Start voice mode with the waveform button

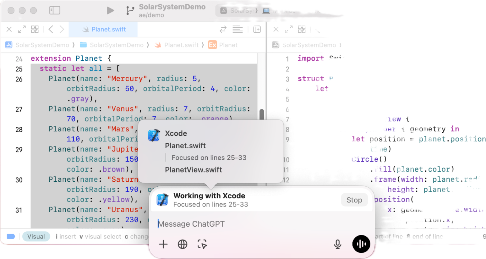pos(361,244)
